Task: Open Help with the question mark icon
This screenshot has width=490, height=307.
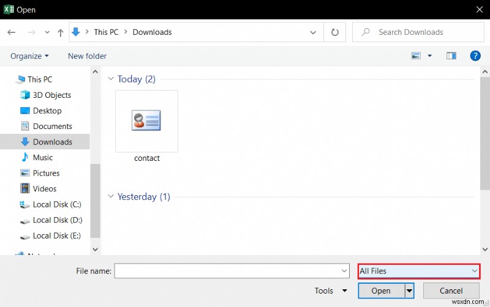Action: click(475, 56)
